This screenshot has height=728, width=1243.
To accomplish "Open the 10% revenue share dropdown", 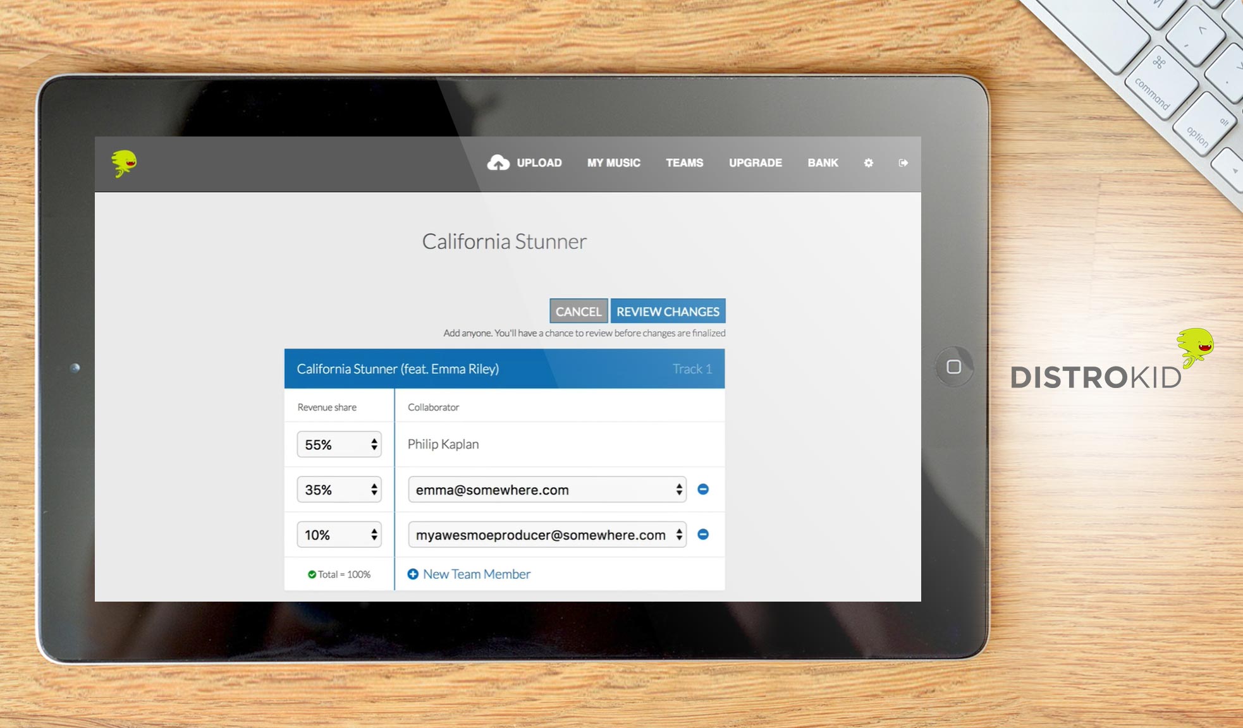I will click(x=340, y=535).
